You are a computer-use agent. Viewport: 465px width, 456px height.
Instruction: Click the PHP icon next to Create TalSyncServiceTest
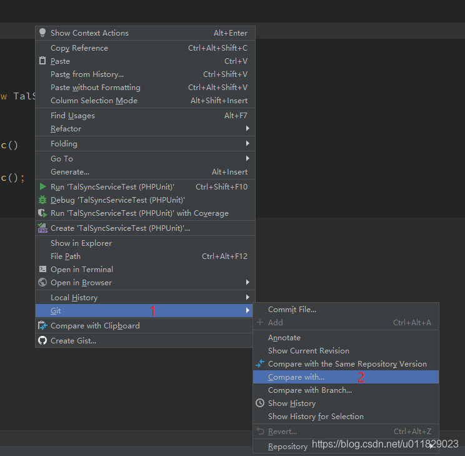coord(42,228)
